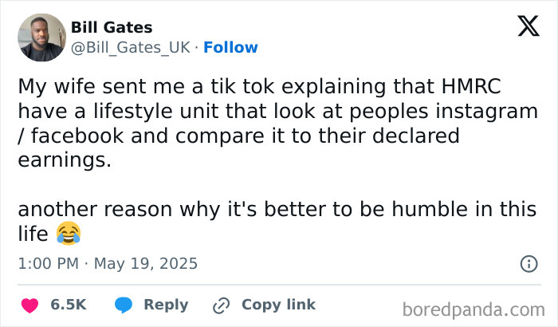Click the blue reply speech bubble icon

(x=124, y=305)
